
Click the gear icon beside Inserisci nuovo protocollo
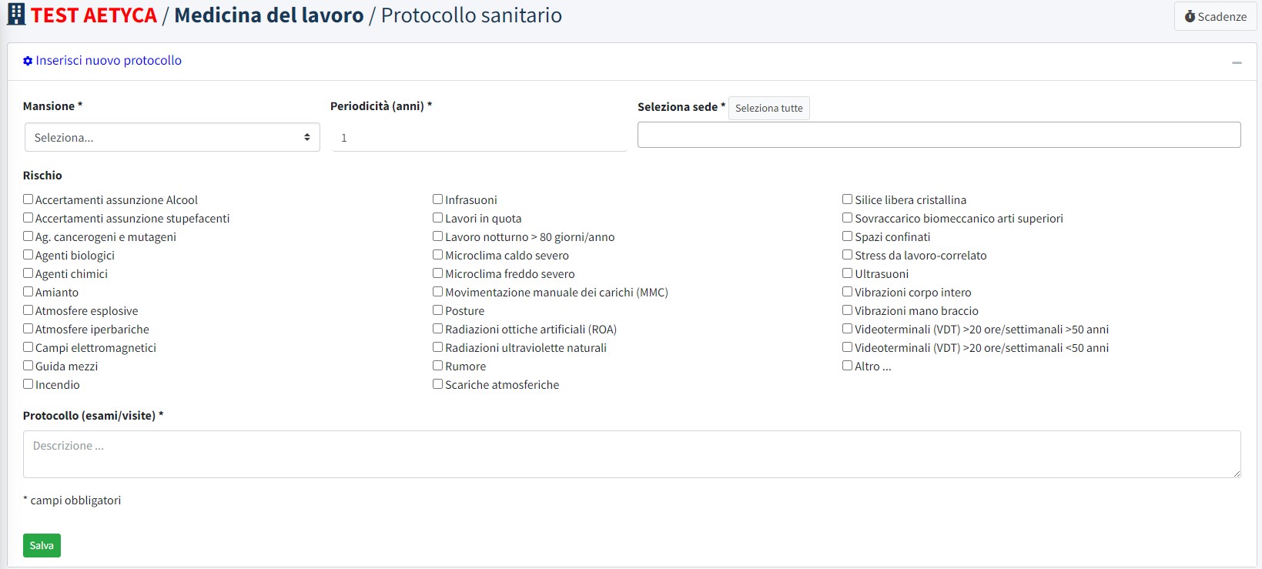tap(28, 61)
